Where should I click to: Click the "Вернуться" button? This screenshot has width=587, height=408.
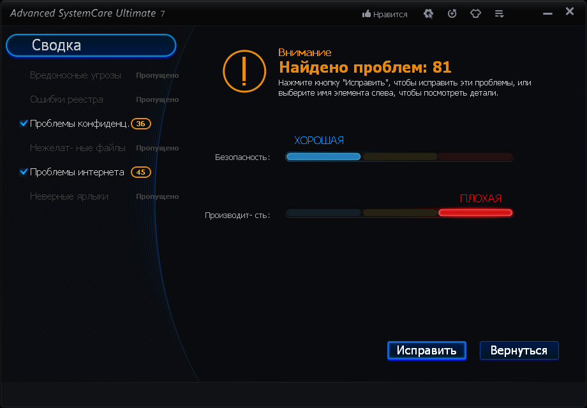point(519,350)
